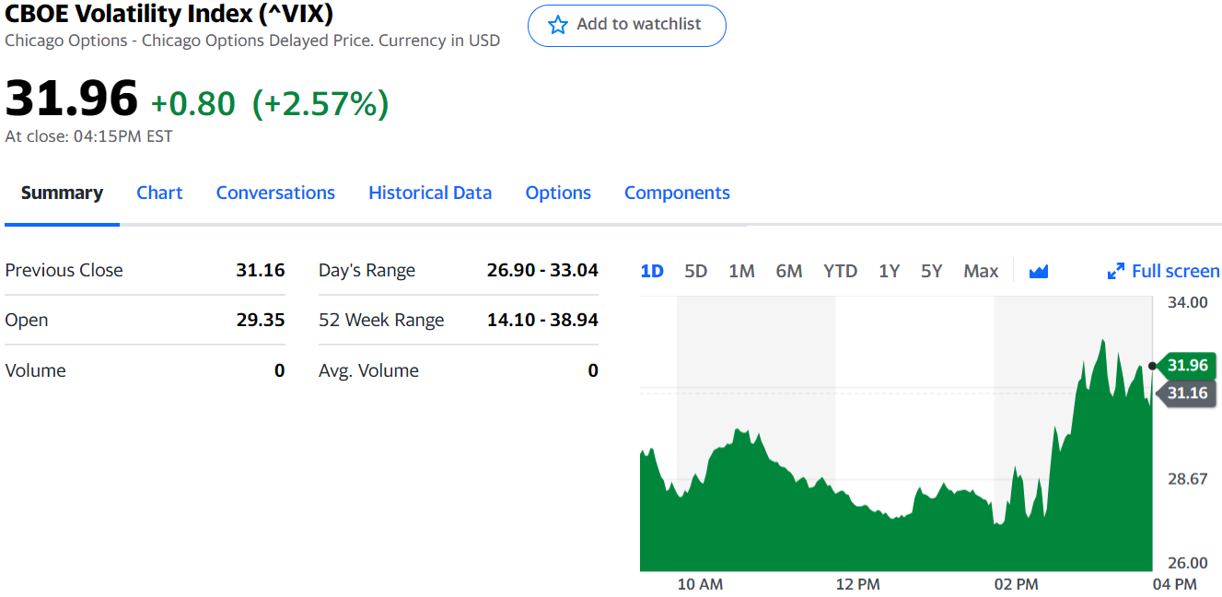Click the '52 Week Range' label

click(x=381, y=320)
